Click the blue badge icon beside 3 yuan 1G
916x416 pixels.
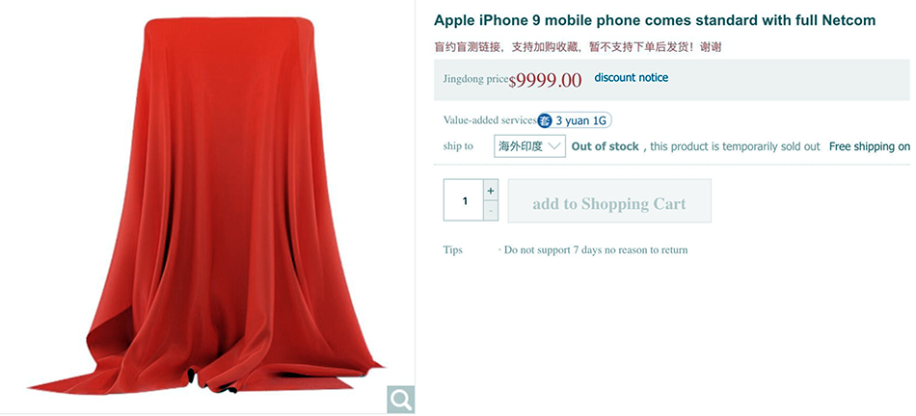click(545, 120)
